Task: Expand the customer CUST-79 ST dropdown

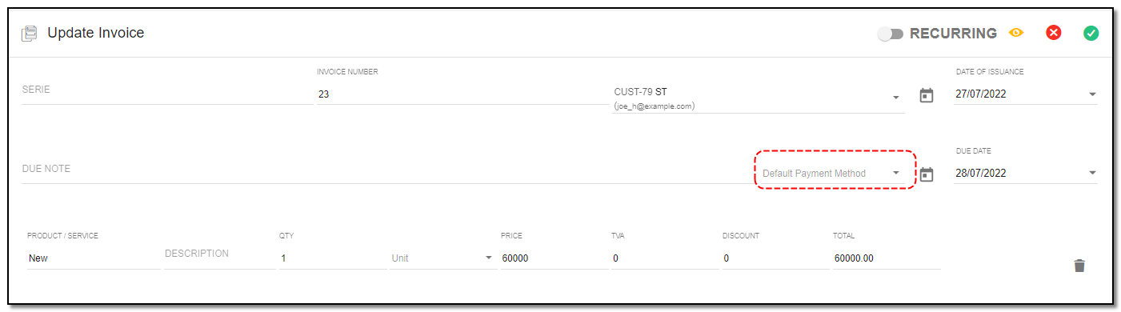Action: (x=895, y=98)
